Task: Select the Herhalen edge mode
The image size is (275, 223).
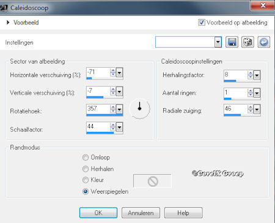Action: (86, 169)
